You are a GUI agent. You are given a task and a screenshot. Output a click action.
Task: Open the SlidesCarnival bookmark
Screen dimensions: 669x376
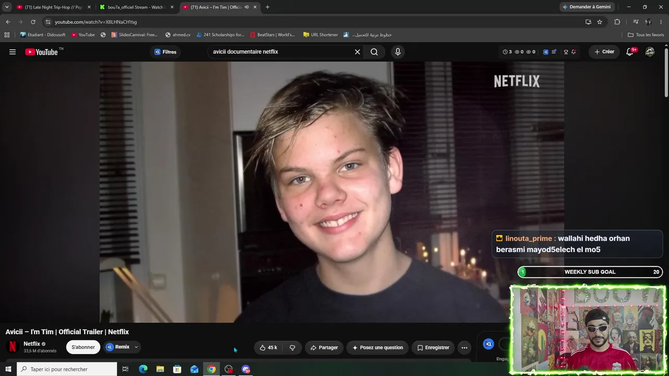point(134,35)
